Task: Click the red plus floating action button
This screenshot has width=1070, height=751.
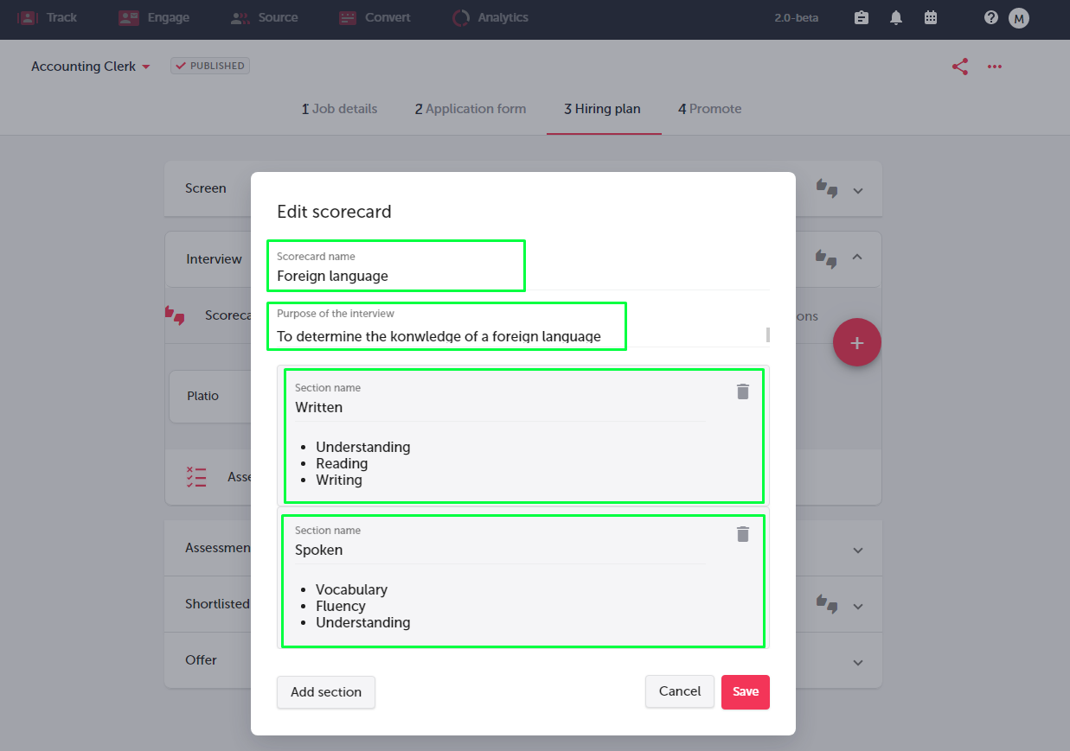Action: click(856, 342)
